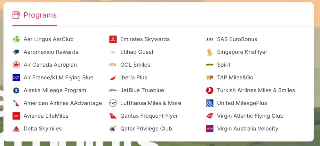Viewport: 320px width, 146px height.
Task: Open the American Airlines AAdvantage link
Action: pos(63,103)
